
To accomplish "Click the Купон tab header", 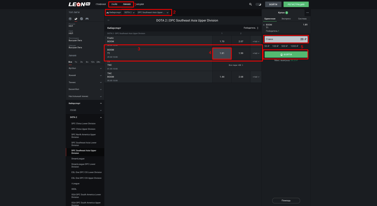I will tap(283, 13).
